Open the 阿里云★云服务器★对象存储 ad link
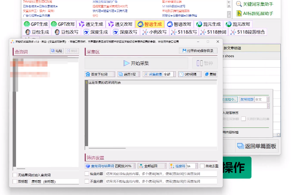The height and width of the screenshot is (195, 301). 179,16
